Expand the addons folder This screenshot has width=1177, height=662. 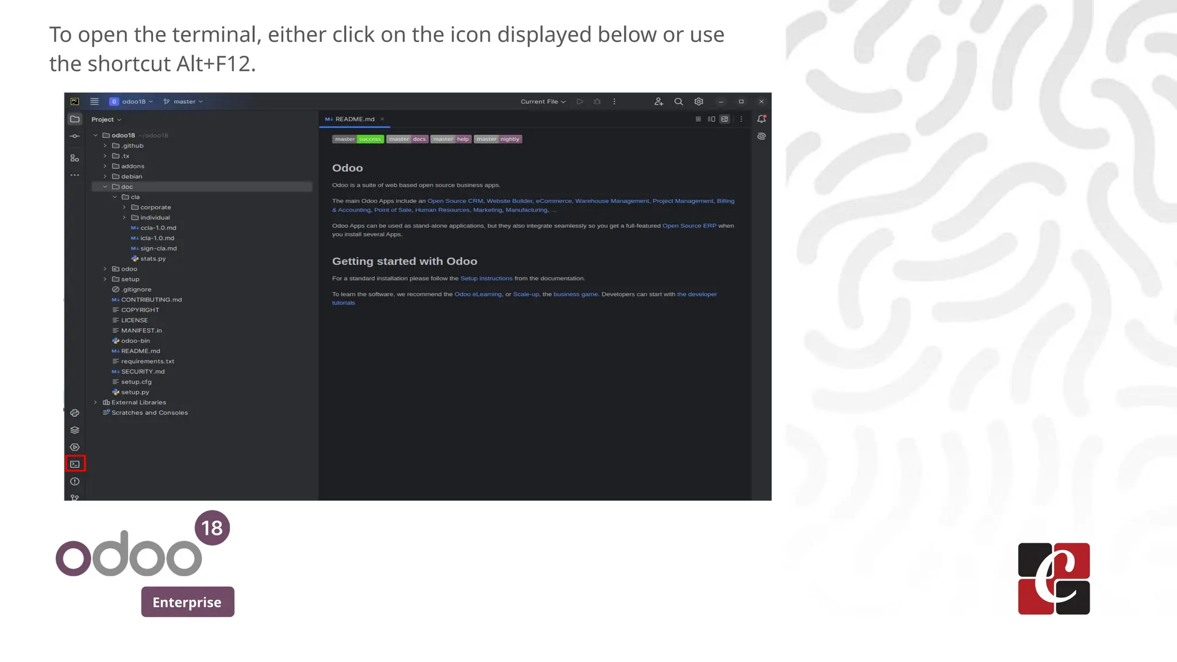(x=105, y=166)
